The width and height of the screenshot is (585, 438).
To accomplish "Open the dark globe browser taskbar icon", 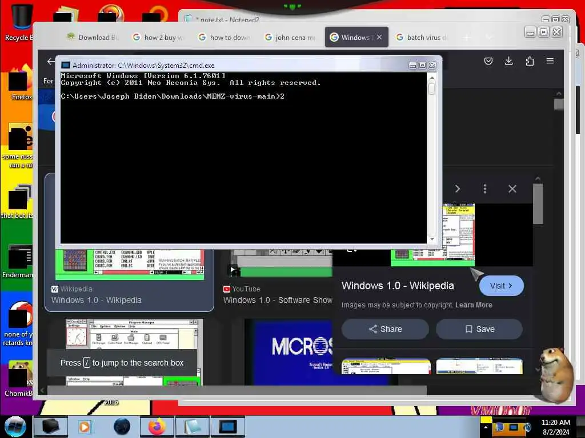I will point(122,427).
